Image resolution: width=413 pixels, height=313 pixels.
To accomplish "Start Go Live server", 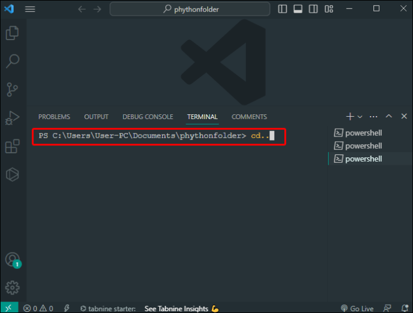I will pyautogui.click(x=357, y=308).
